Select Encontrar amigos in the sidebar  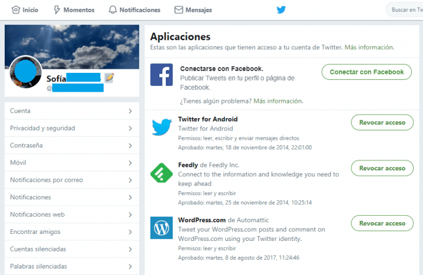[72, 232]
